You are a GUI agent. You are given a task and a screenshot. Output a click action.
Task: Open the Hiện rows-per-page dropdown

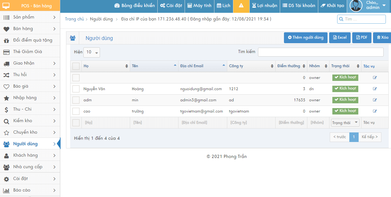[x=92, y=52]
